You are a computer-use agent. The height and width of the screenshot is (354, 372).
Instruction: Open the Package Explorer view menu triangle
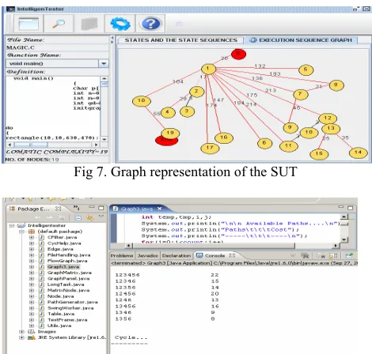click(x=101, y=217)
